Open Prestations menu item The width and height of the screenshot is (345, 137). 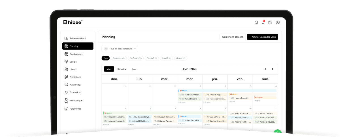pos(78,77)
